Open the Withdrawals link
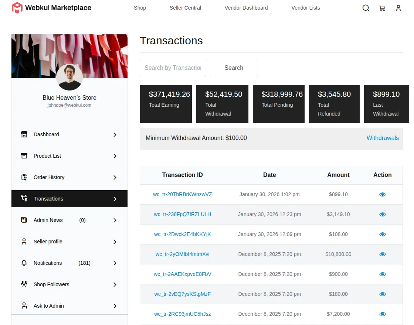This screenshot has height=325, width=414. pos(383,138)
